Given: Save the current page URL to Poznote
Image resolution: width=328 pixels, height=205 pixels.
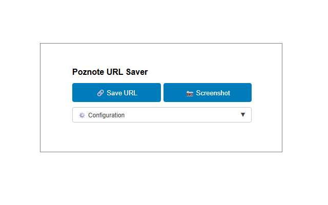Looking at the screenshot, I should 116,92.
